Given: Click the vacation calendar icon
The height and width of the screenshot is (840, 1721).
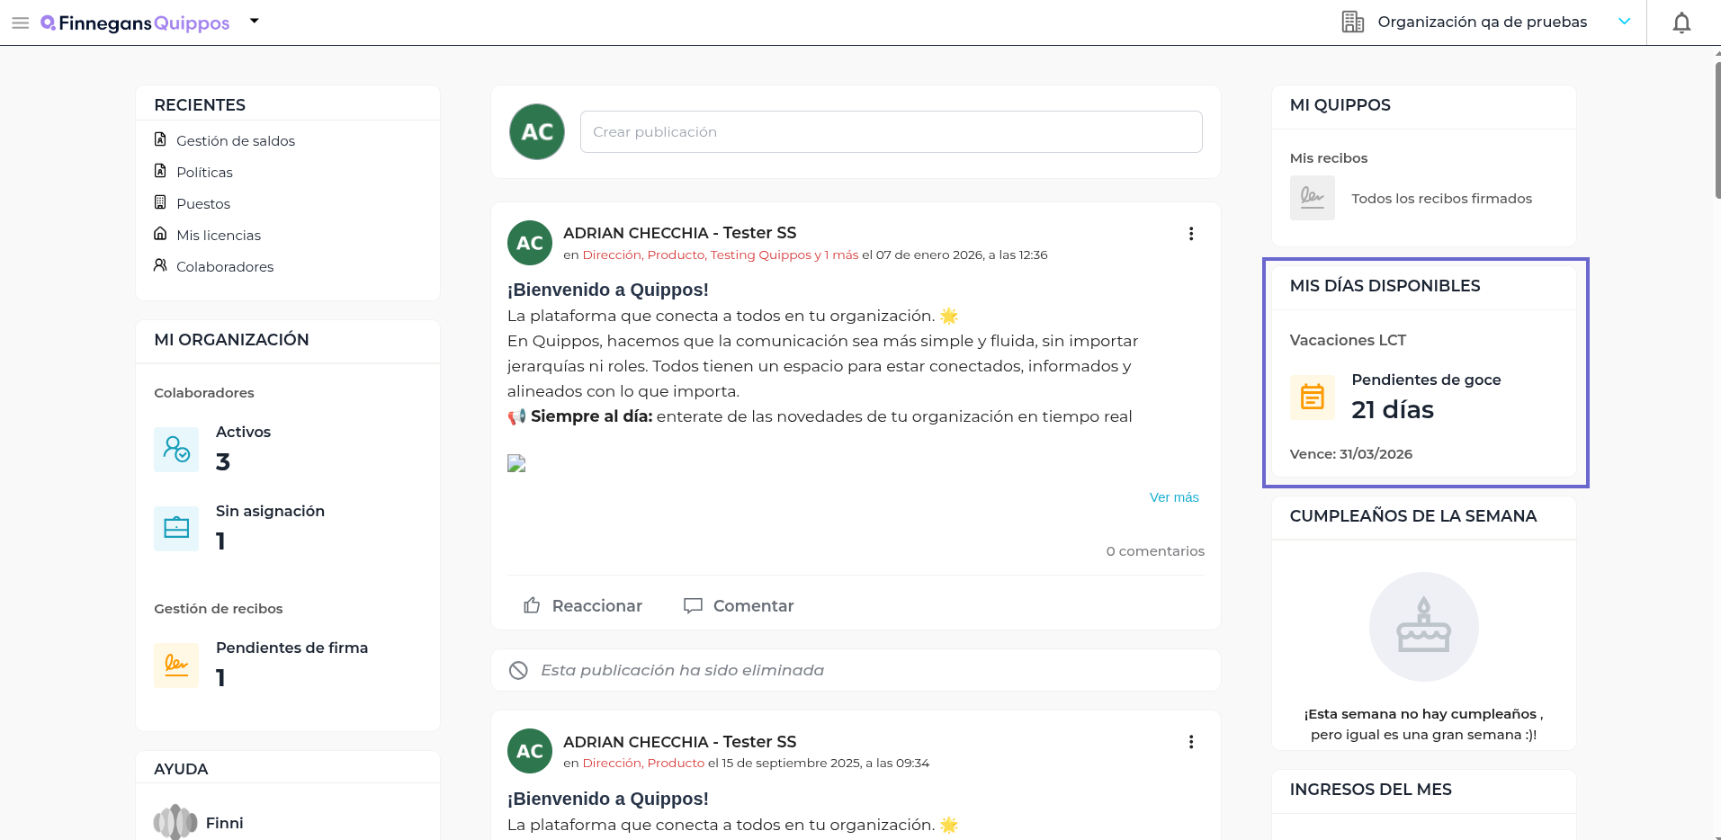Looking at the screenshot, I should click(1312, 398).
